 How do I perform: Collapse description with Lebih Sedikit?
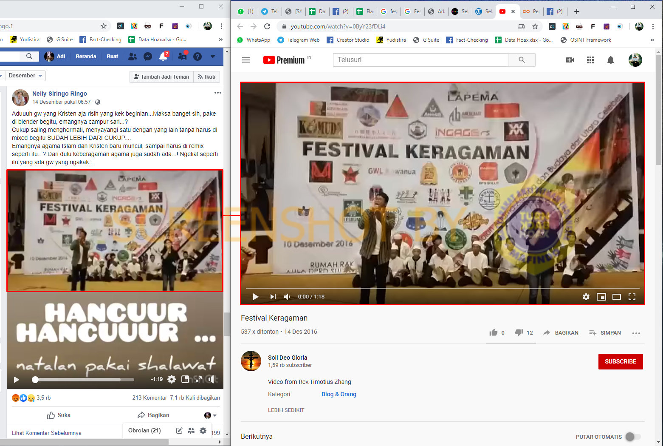click(x=286, y=410)
